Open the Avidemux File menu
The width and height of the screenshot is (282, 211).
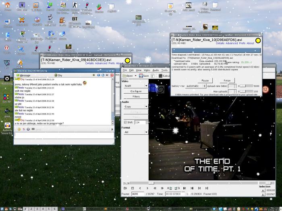125,70
